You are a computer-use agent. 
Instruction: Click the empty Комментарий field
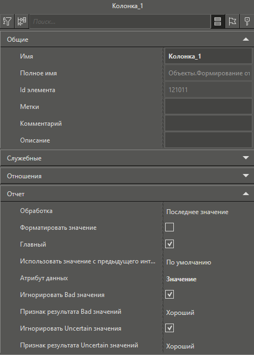(209, 123)
